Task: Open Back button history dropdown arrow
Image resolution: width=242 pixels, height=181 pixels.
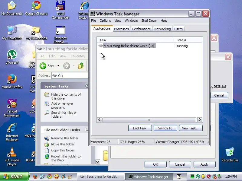Action: (58, 66)
